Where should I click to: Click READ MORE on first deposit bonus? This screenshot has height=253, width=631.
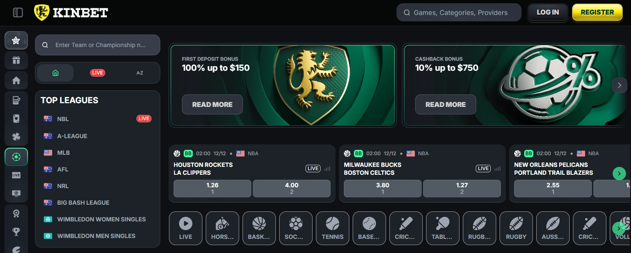(x=212, y=104)
